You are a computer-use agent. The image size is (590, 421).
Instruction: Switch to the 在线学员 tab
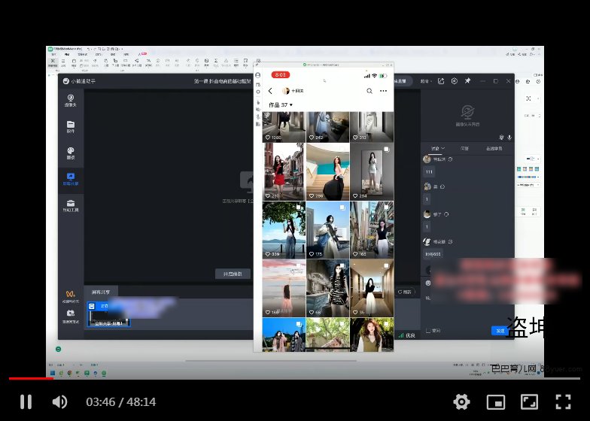coord(494,149)
